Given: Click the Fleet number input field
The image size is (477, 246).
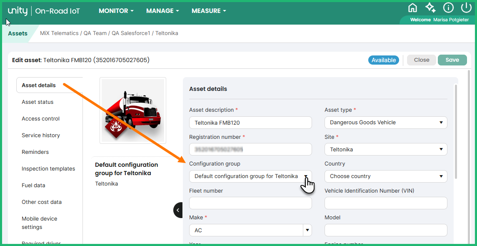Looking at the screenshot, I should coord(250,203).
